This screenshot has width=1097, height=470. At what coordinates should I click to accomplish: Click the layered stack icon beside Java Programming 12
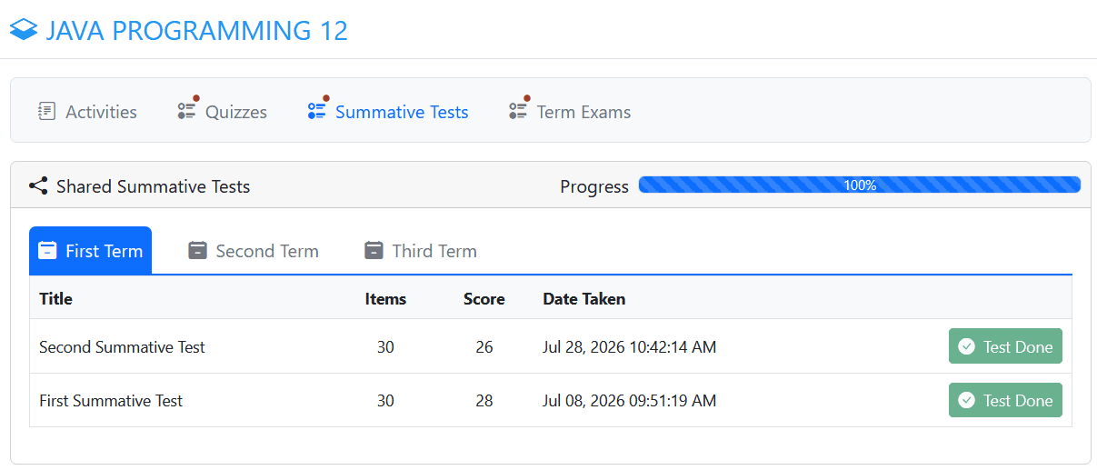(24, 30)
